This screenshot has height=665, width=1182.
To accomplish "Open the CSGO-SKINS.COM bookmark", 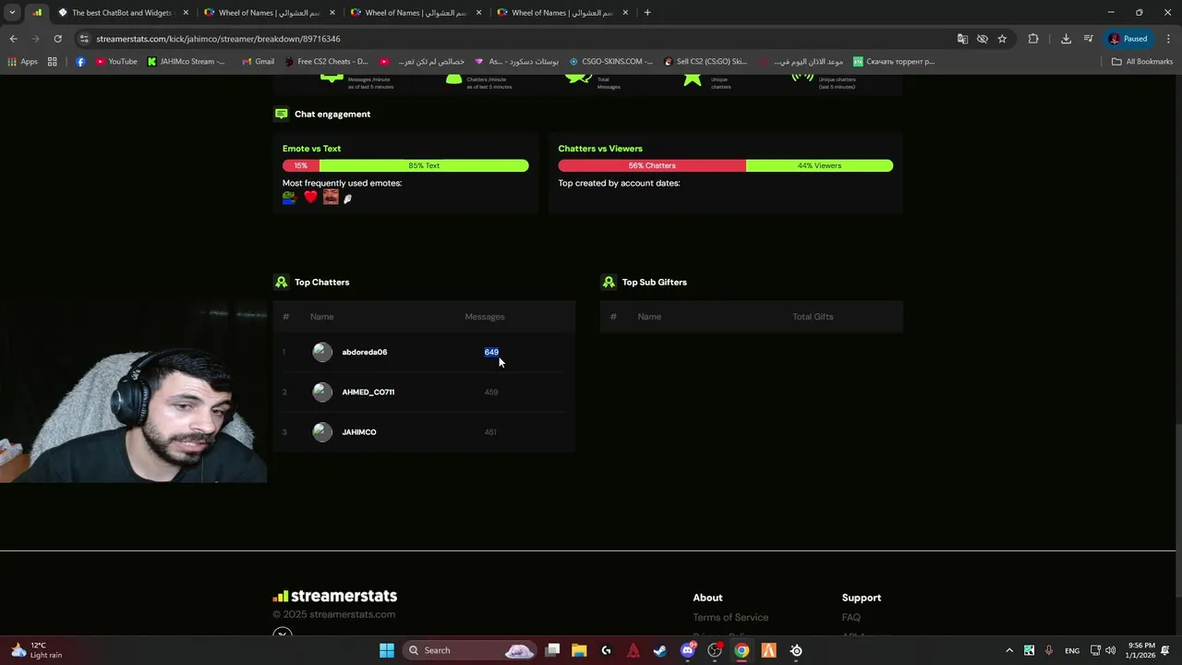I will (x=610, y=62).
